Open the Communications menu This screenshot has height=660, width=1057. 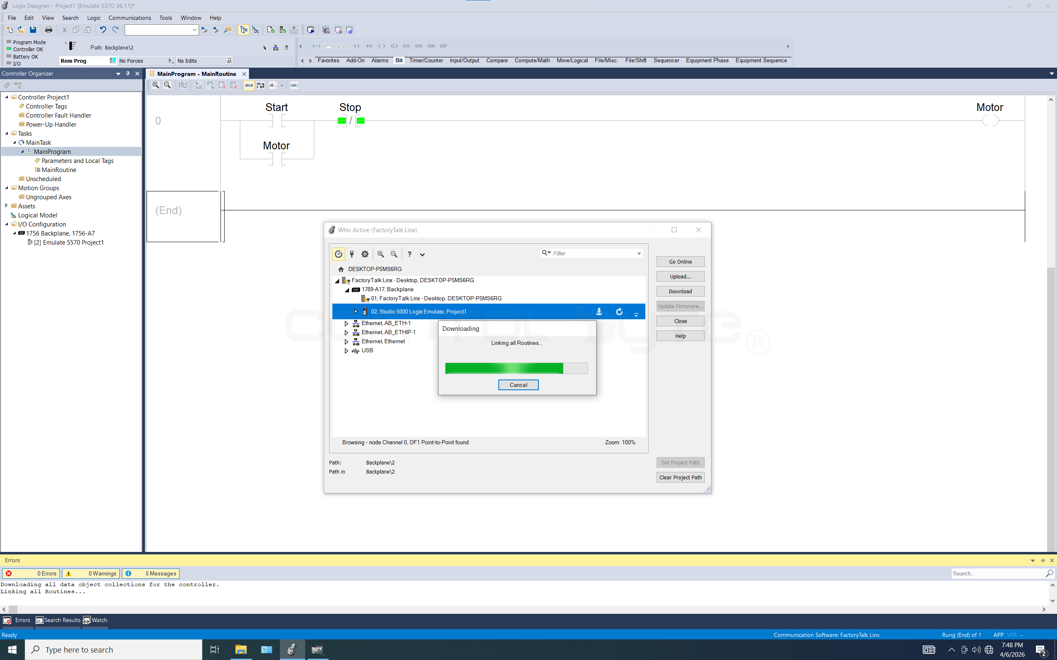(130, 18)
